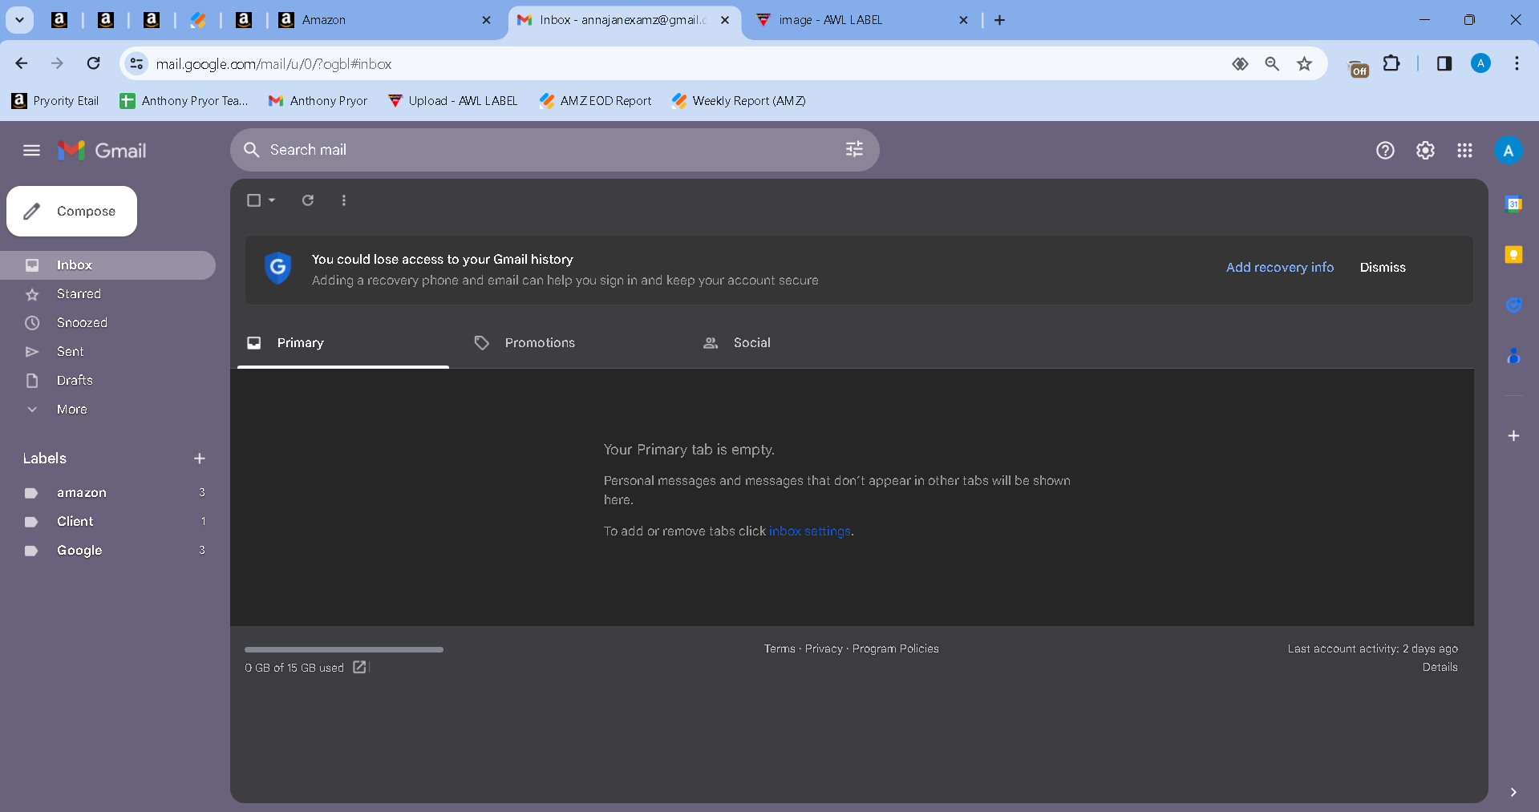Open Chrome zoom magnifier icon
1539x812 pixels.
[x=1272, y=63]
